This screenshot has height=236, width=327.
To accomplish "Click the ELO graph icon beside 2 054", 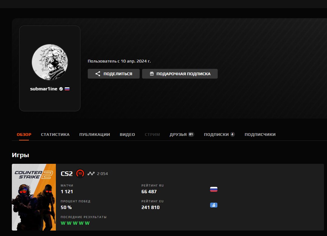I will click(x=91, y=174).
